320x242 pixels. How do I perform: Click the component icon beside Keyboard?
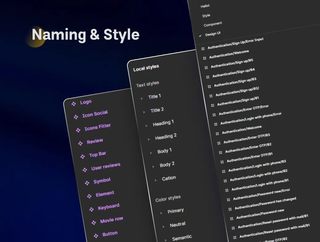92,209
